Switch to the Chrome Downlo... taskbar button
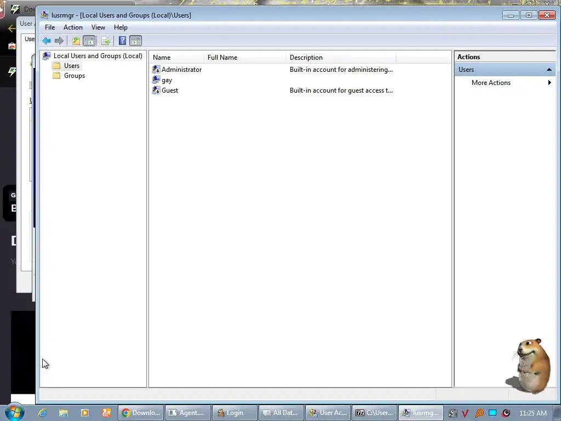This screenshot has width=561, height=421. [x=141, y=413]
